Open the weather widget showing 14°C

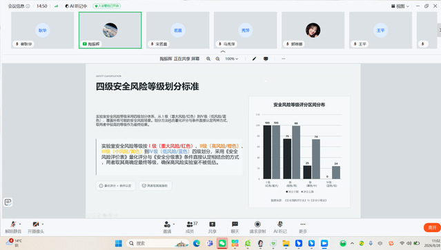click(14, 243)
